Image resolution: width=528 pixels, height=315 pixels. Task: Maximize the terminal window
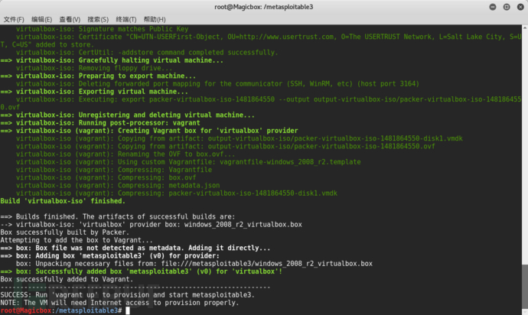[x=507, y=7]
